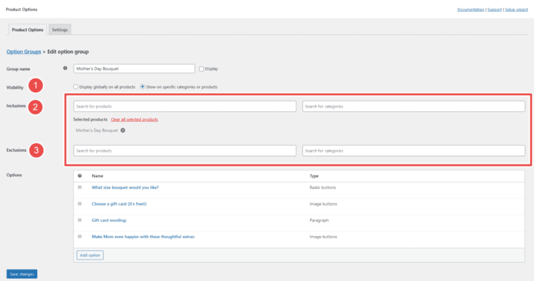Open Exclusions search for categories field

pyautogui.click(x=414, y=151)
